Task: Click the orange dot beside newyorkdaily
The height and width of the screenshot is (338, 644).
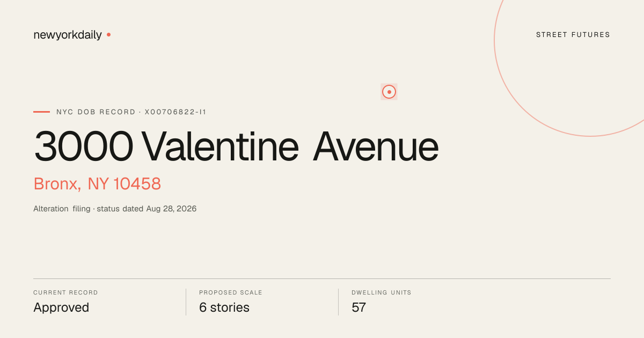Action: point(108,34)
